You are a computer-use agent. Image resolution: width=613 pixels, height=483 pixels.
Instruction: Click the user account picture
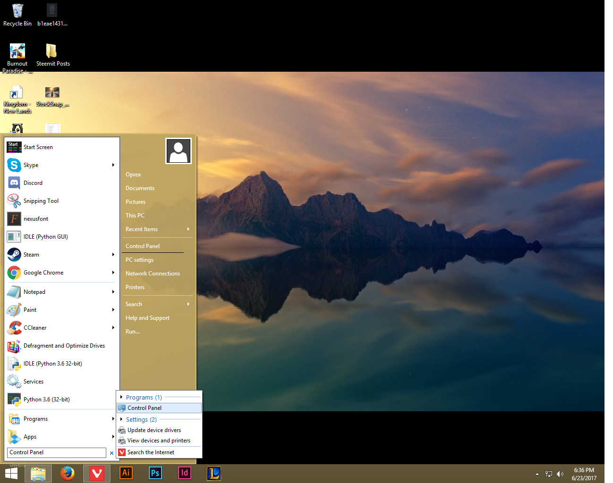pos(179,151)
